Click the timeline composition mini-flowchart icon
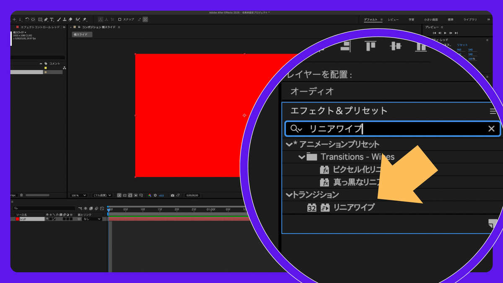Screen dimensions: 503x283 click(x=80, y=208)
